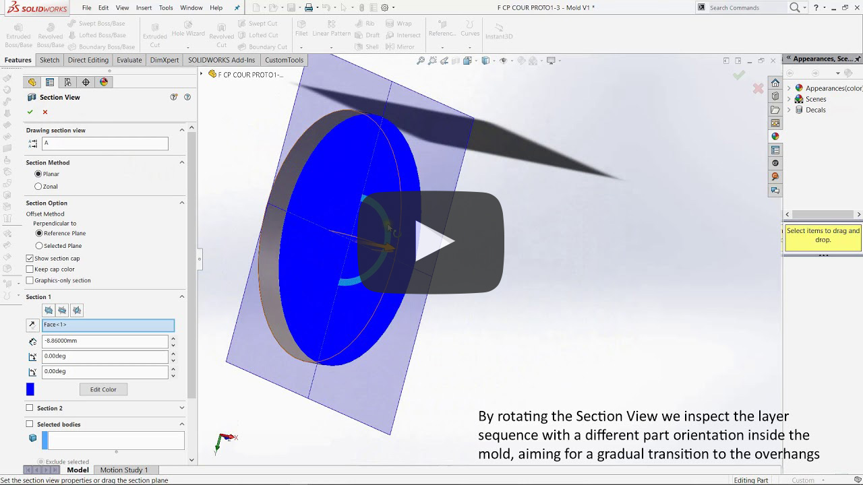Uncheck Show section cap
The width and height of the screenshot is (863, 485).
tap(30, 258)
